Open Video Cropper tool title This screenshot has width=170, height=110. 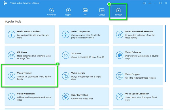click(133, 74)
